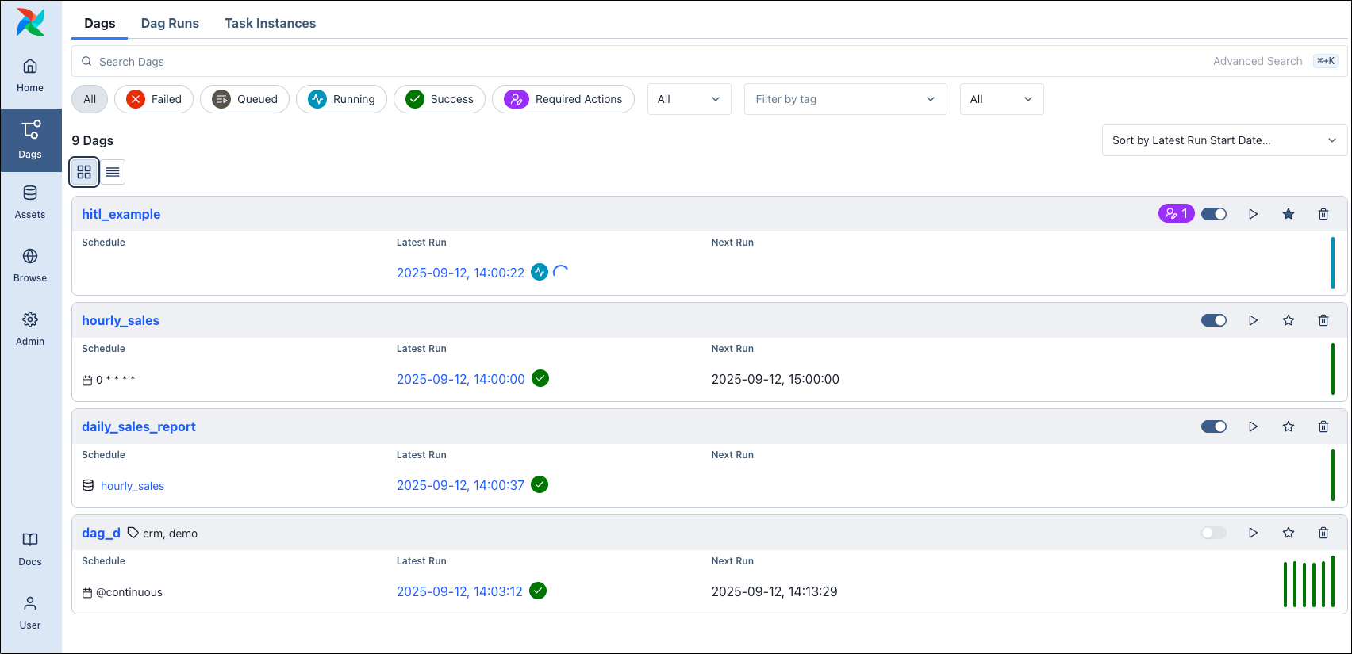Viewport: 1352px width, 654px height.
Task: Open the Admin gear in sidebar
Action: [x=30, y=329]
